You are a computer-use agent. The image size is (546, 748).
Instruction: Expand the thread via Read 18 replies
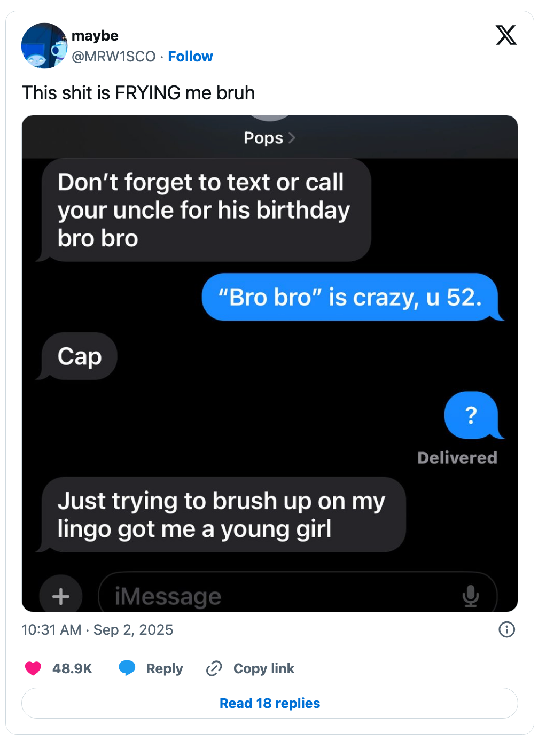click(269, 703)
